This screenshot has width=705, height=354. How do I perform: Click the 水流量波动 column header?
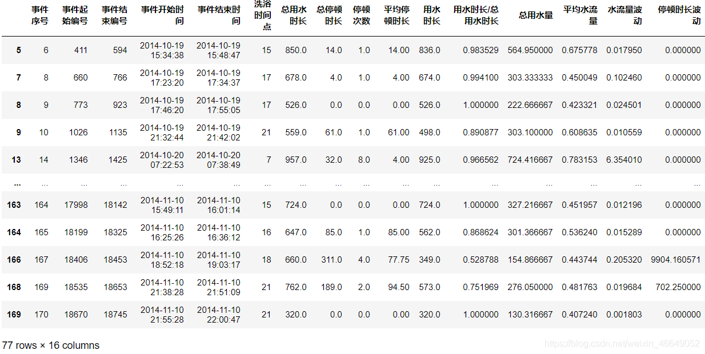625,15
